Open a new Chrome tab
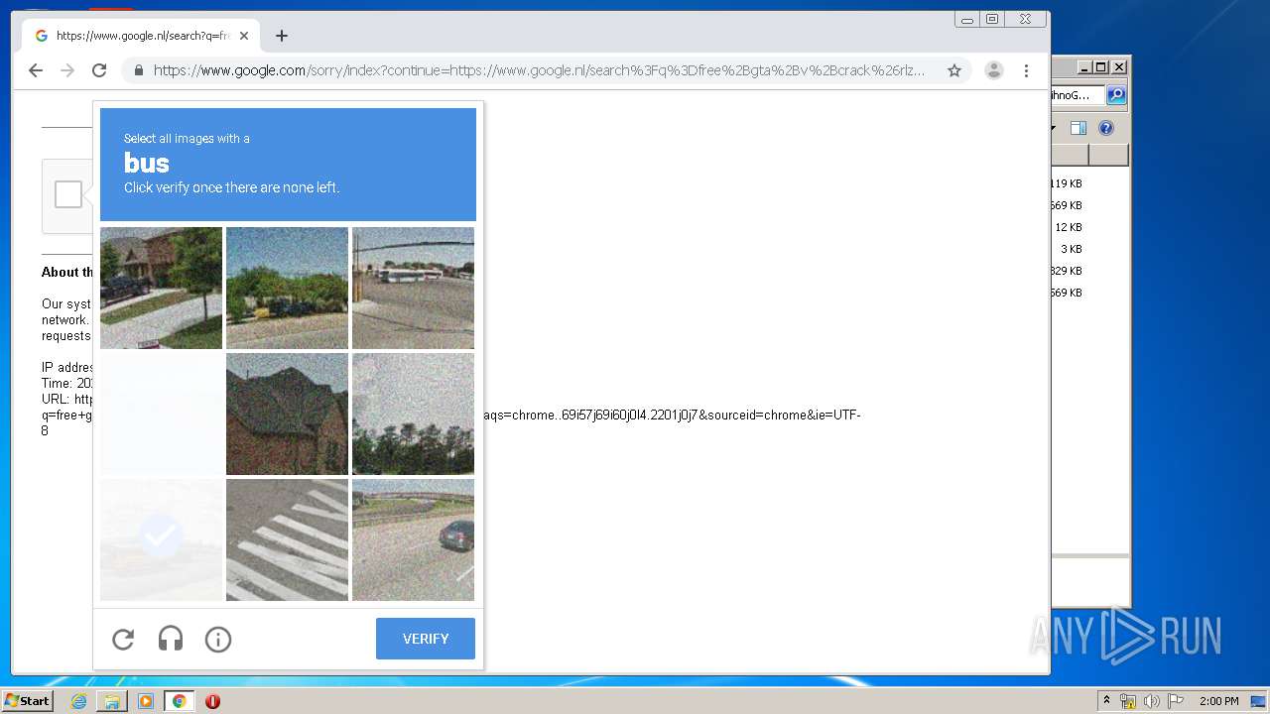This screenshot has height=714, width=1270. 282,36
